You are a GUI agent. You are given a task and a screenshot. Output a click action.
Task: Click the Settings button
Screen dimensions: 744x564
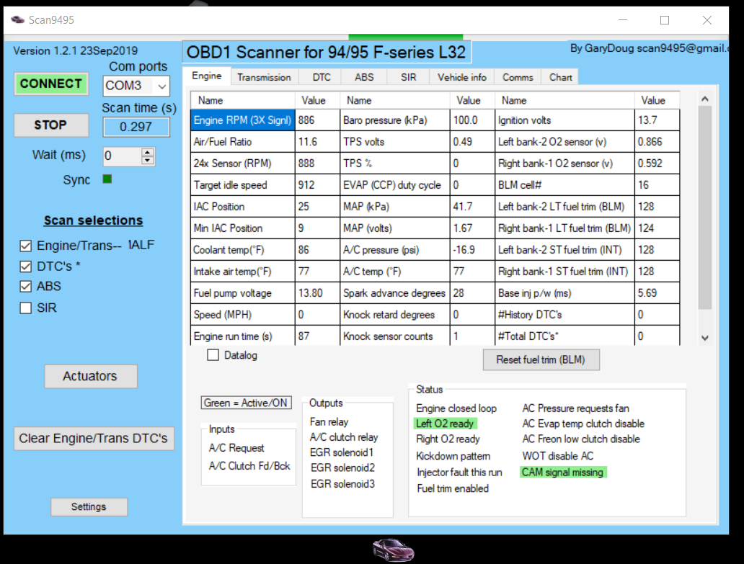coord(89,507)
